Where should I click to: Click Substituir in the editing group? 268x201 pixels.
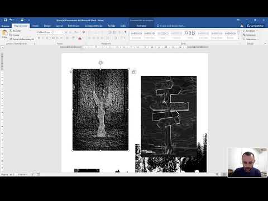[250, 35]
